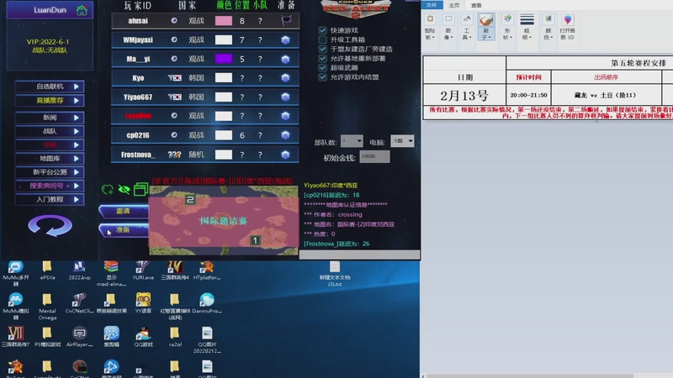673x378 pixels.
Task: Switch to the 查看 tab in Paint
Action: click(x=476, y=5)
